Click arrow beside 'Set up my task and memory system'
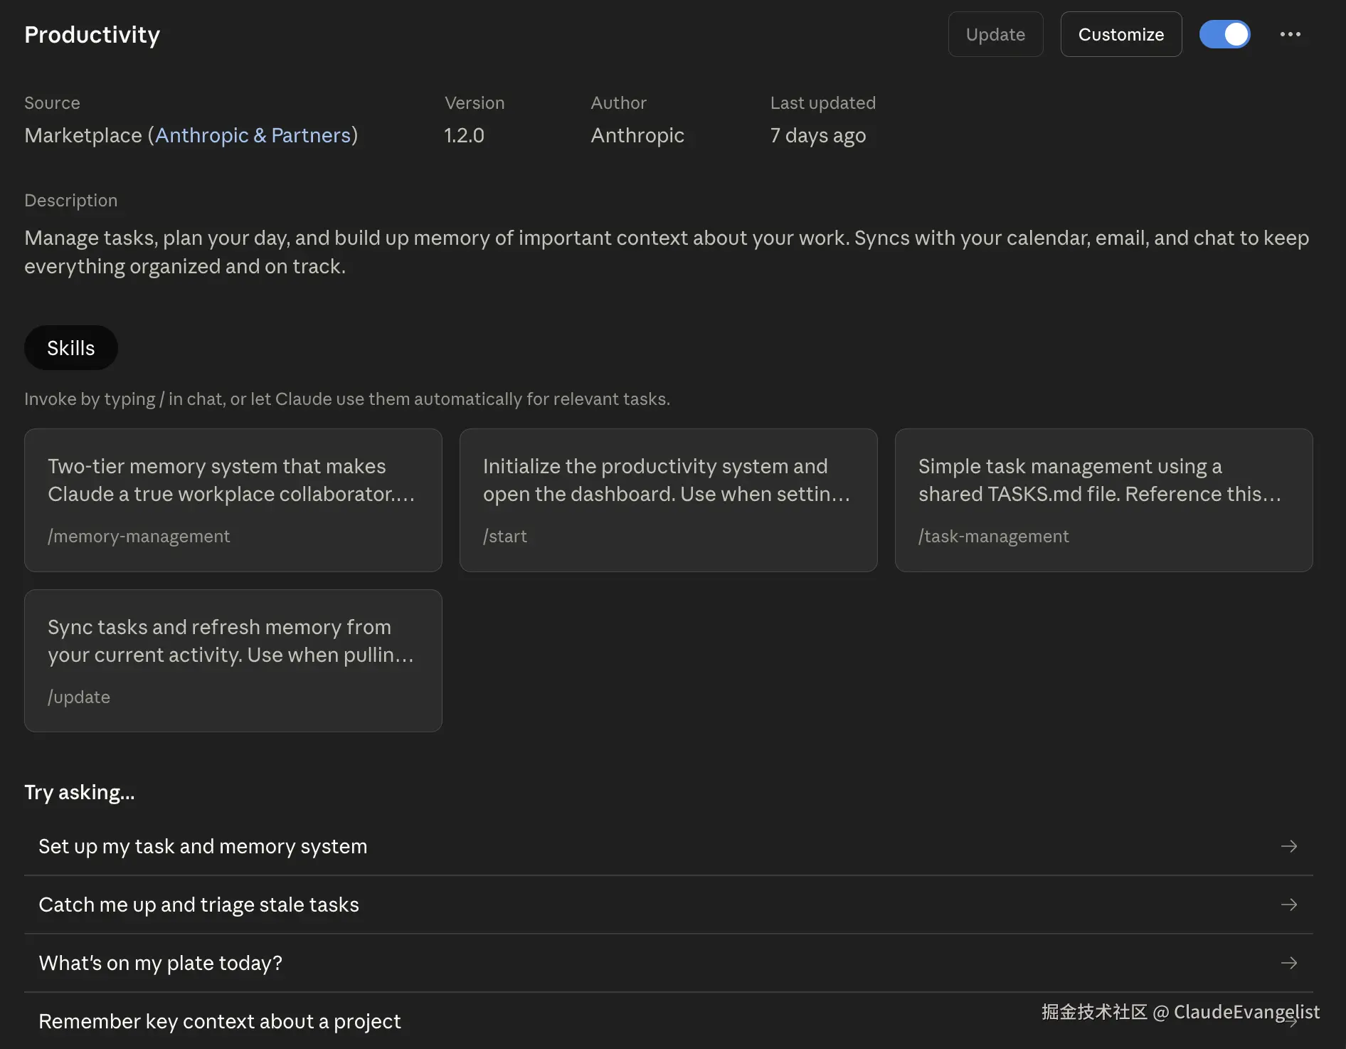Image resolution: width=1346 pixels, height=1049 pixels. coord(1289,846)
